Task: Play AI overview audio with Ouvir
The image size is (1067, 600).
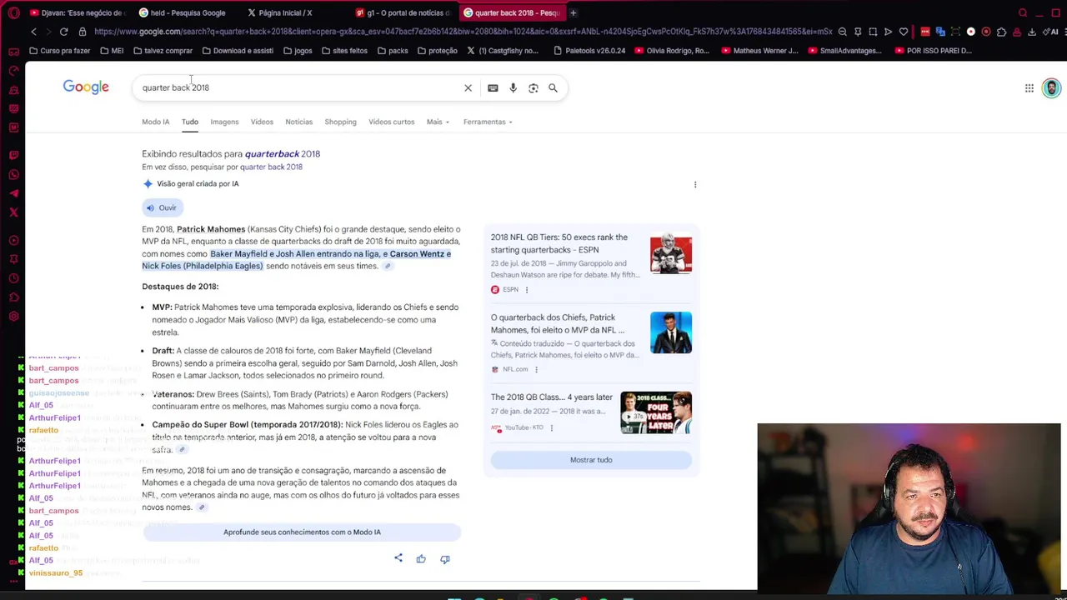Action: coord(163,207)
